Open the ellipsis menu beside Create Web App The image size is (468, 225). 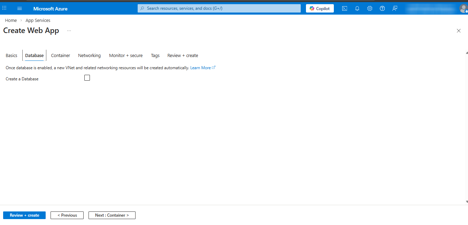tap(69, 31)
